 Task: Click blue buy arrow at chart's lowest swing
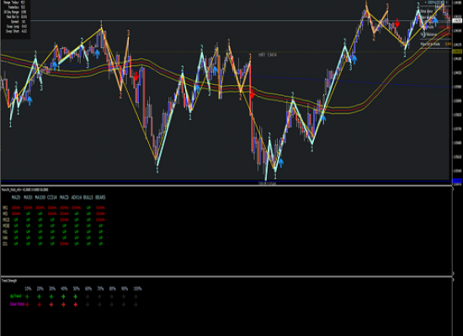[x=280, y=162]
